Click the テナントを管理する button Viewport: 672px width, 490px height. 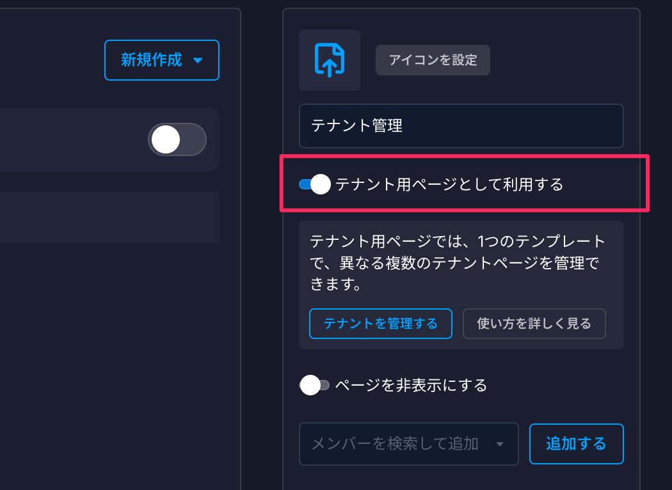point(381,324)
